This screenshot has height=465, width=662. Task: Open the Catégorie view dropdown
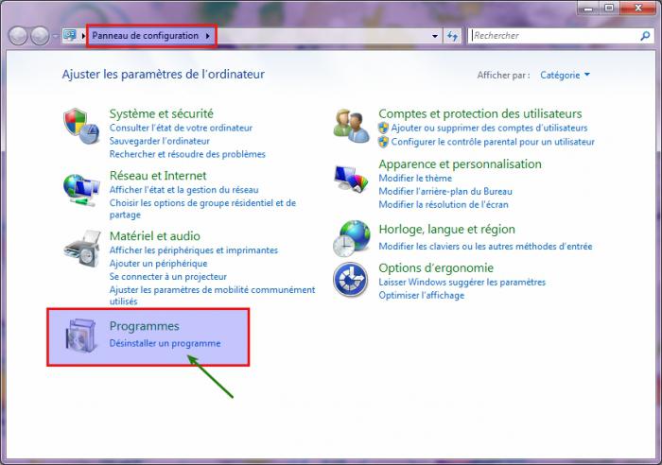tap(565, 75)
